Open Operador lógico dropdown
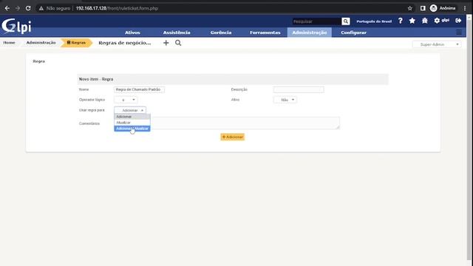Image resolution: width=473 pixels, height=266 pixels. pos(126,100)
